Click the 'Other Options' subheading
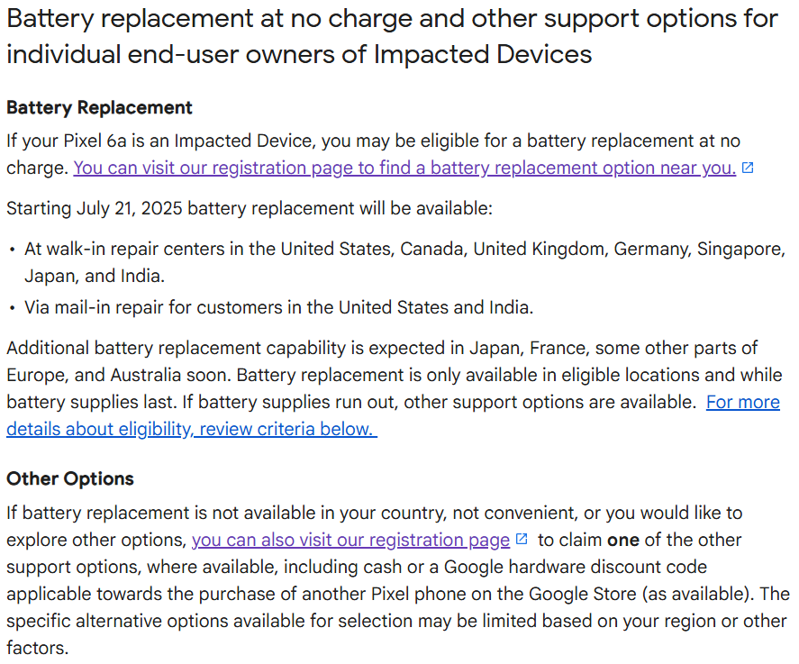The image size is (799, 664). (x=69, y=479)
